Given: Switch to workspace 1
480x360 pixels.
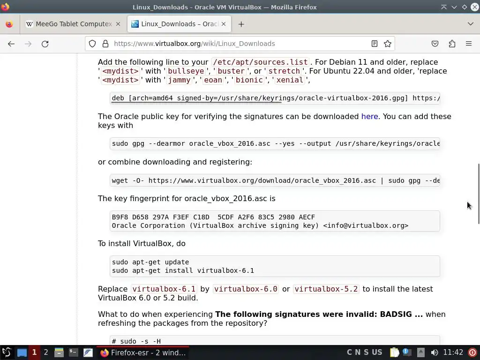Looking at the screenshot, I should [34, 352].
